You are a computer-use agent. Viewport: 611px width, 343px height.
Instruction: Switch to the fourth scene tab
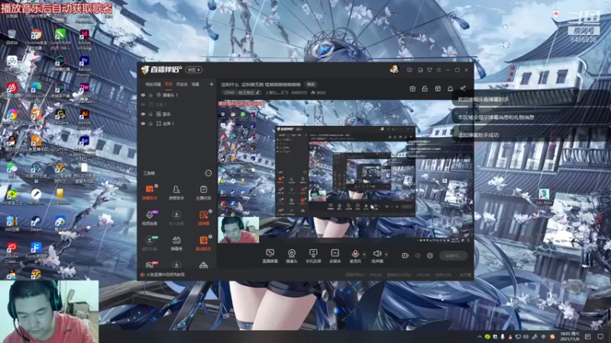(x=196, y=84)
